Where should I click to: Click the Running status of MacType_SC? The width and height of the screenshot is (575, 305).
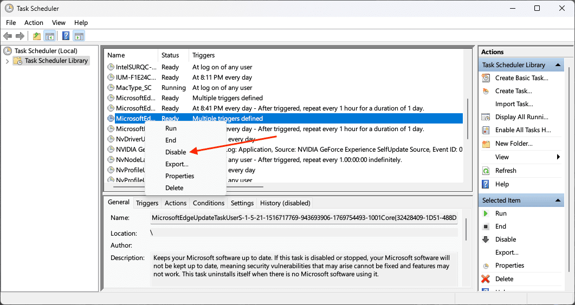173,88
